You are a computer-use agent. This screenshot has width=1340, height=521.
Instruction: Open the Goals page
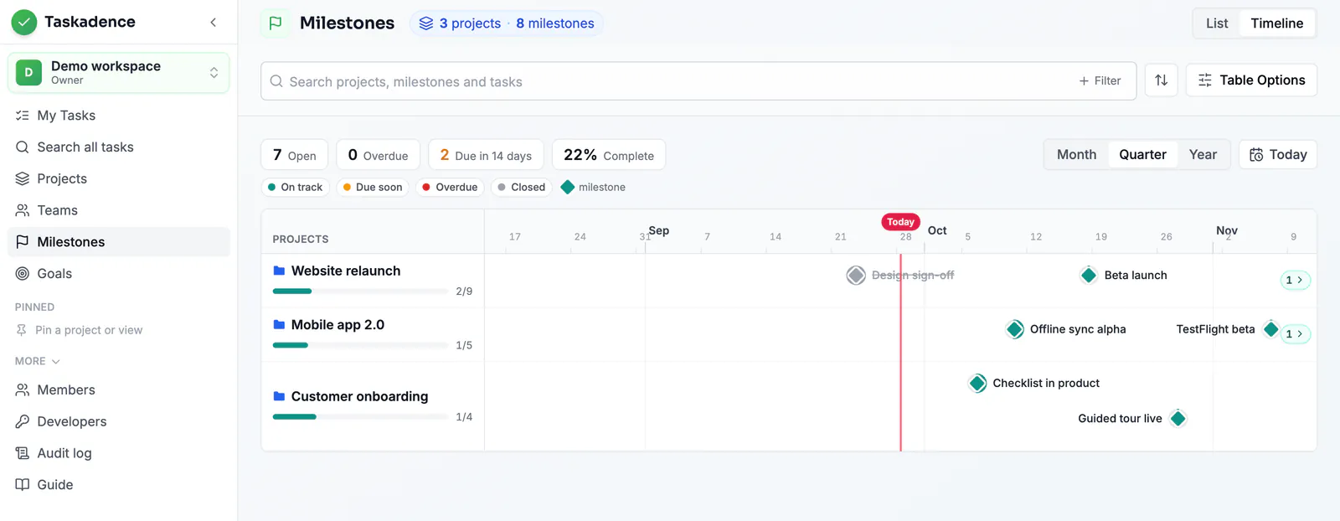(x=118, y=274)
